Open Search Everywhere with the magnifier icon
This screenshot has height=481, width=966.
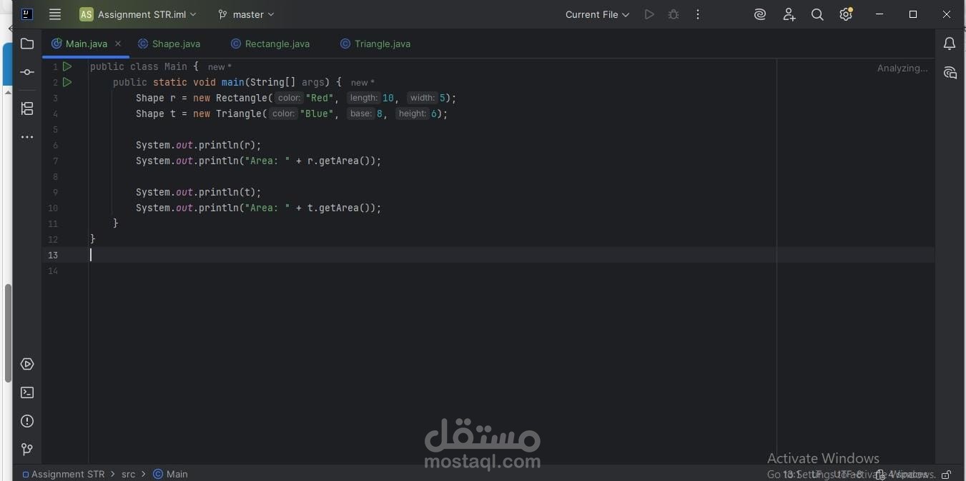[817, 14]
